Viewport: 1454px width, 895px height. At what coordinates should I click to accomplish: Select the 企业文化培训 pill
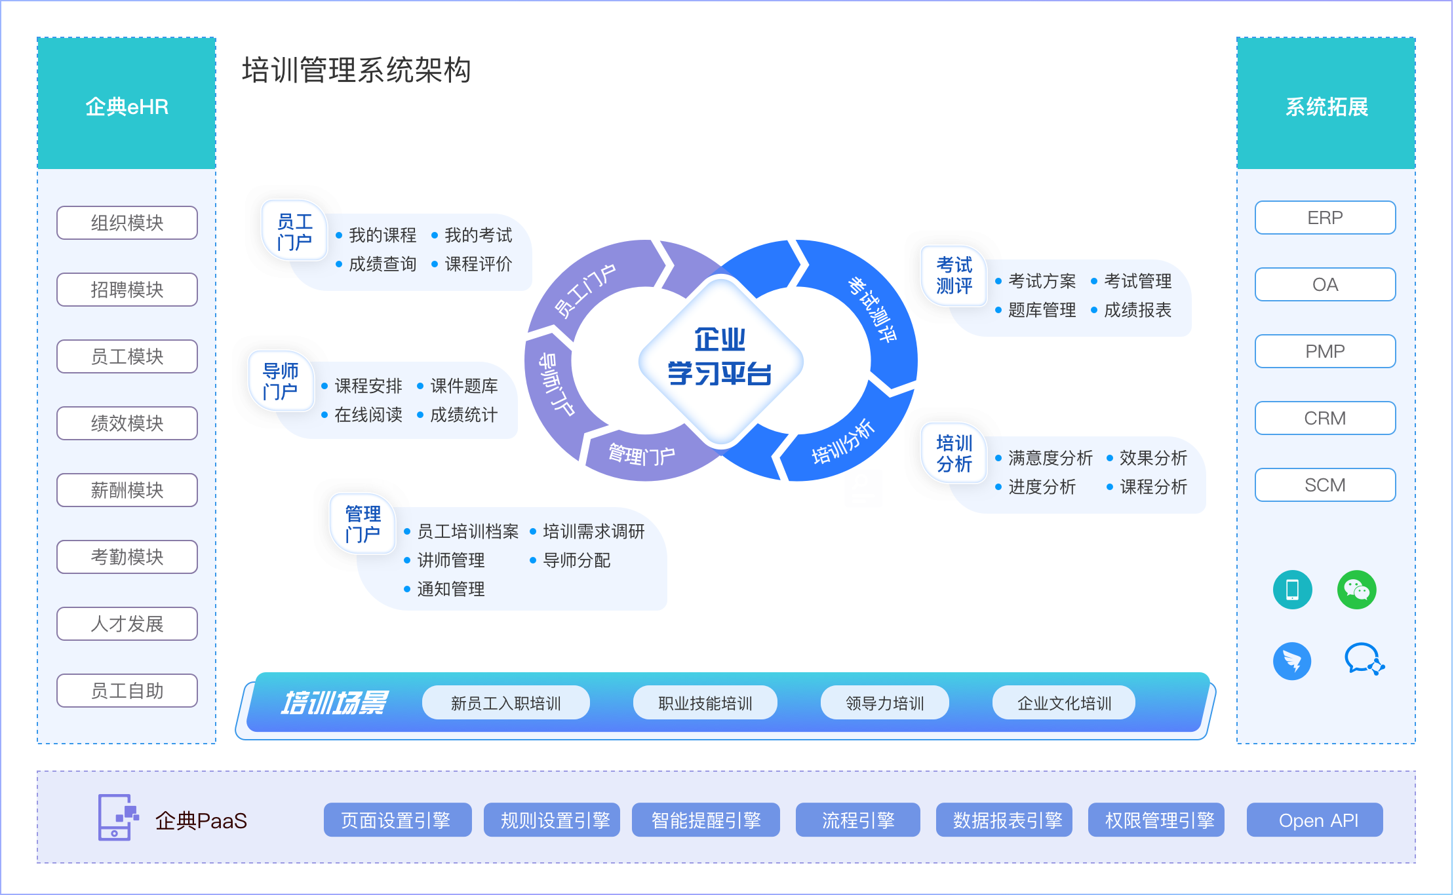(x=1064, y=703)
